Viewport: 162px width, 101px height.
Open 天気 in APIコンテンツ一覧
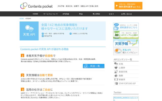tap(121, 64)
